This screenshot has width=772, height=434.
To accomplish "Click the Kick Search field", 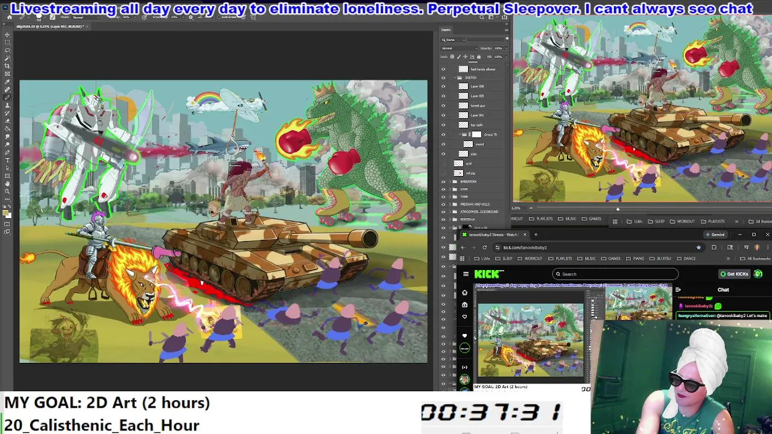I will (616, 274).
